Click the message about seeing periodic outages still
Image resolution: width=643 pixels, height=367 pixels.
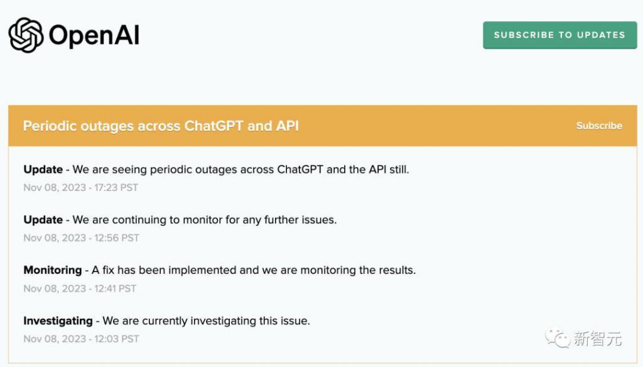tap(240, 170)
